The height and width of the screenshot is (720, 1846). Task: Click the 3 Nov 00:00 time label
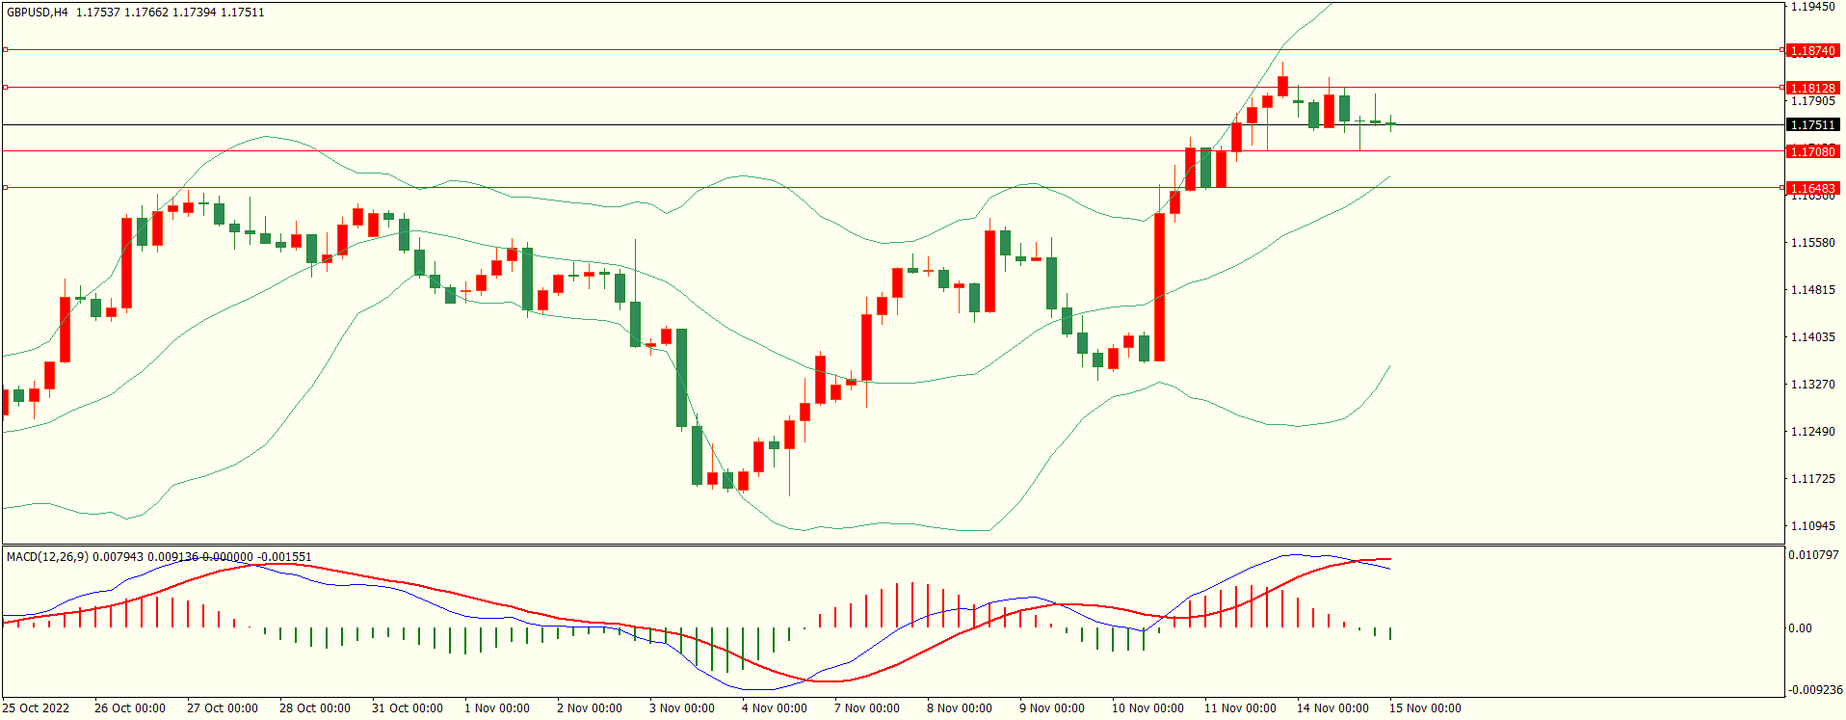682,708
